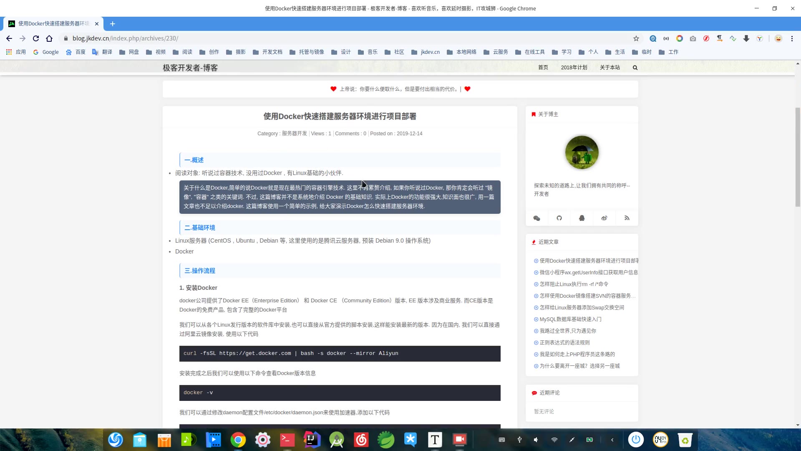Image resolution: width=801 pixels, height=451 pixels.
Task: Click the bookmark star icon in address bar
Action: pos(636,38)
